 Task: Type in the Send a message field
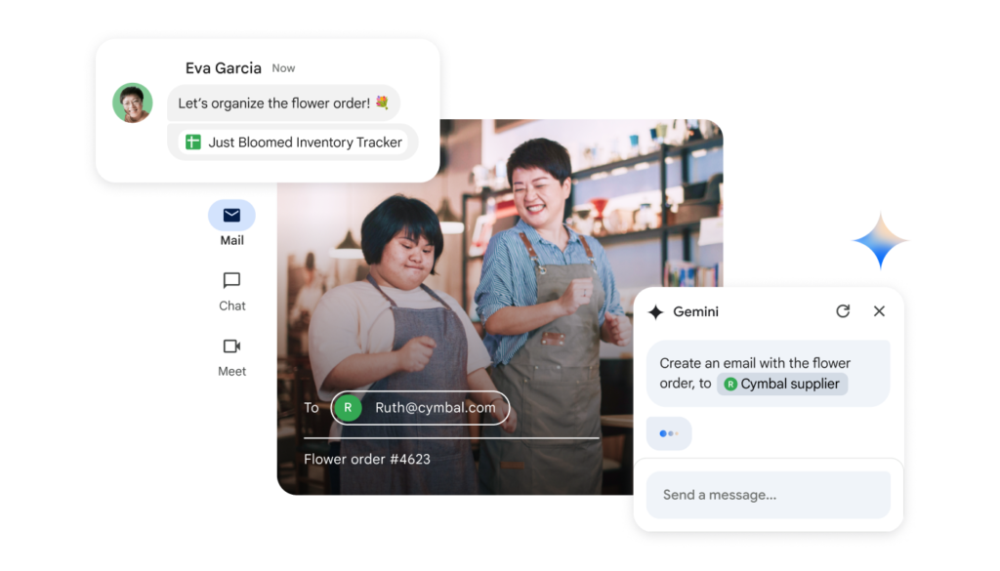coord(768,495)
